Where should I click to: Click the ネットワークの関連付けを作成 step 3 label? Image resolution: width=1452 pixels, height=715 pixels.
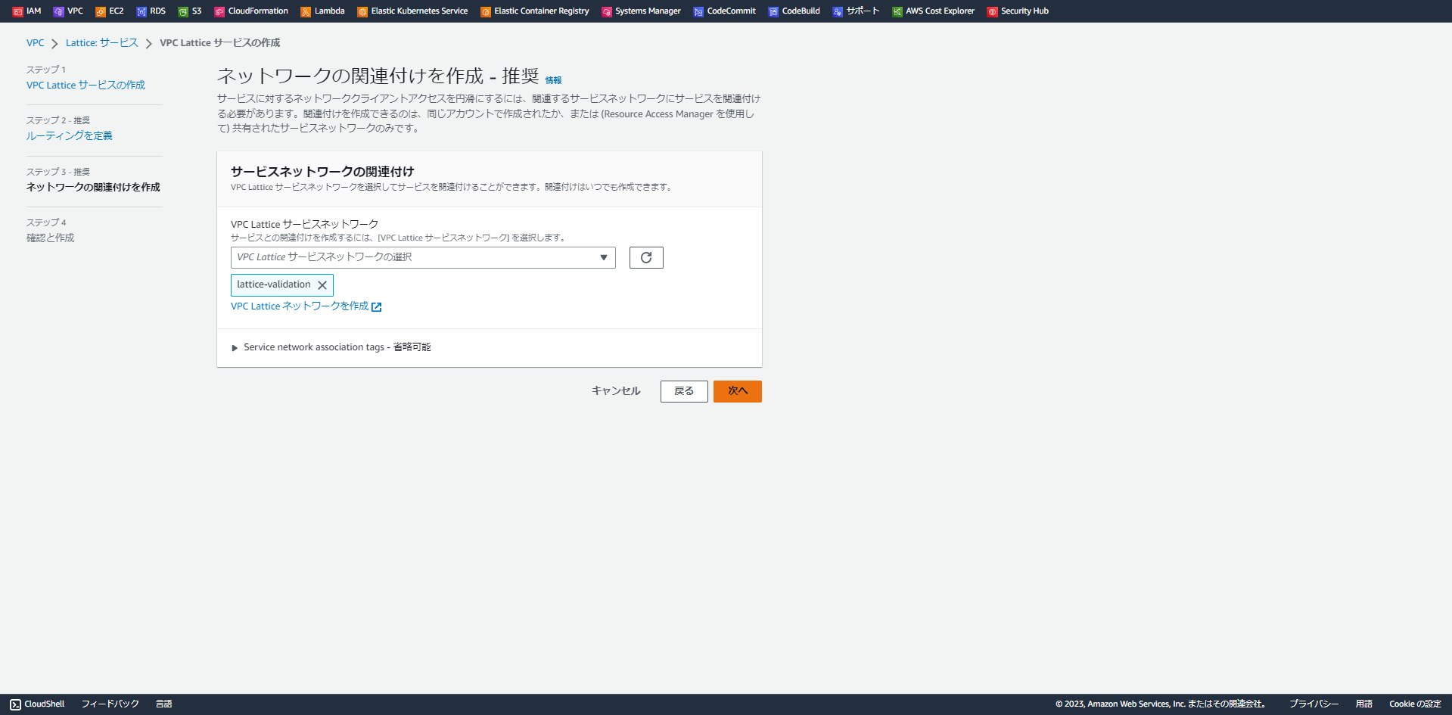pos(93,188)
